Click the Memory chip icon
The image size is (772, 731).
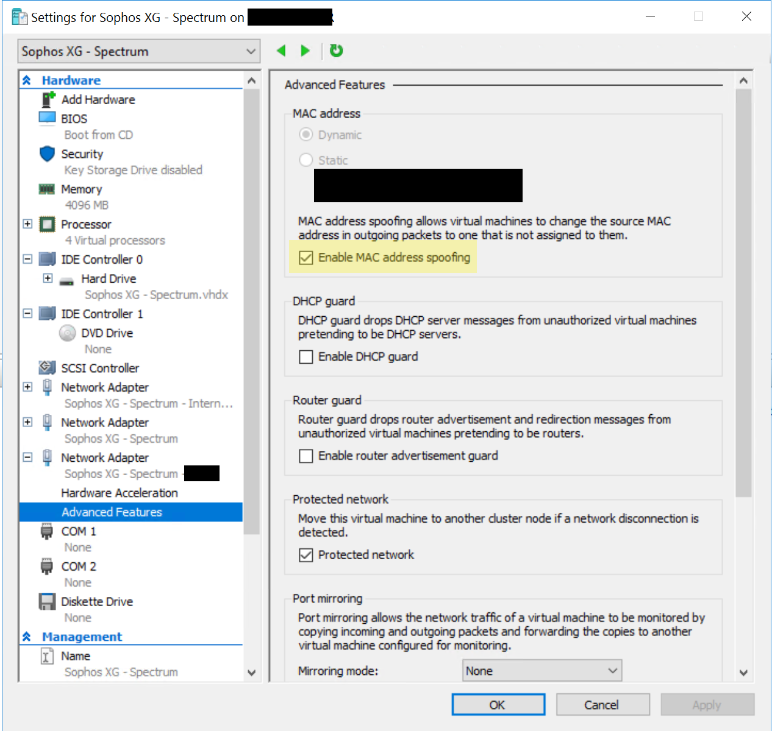47,189
